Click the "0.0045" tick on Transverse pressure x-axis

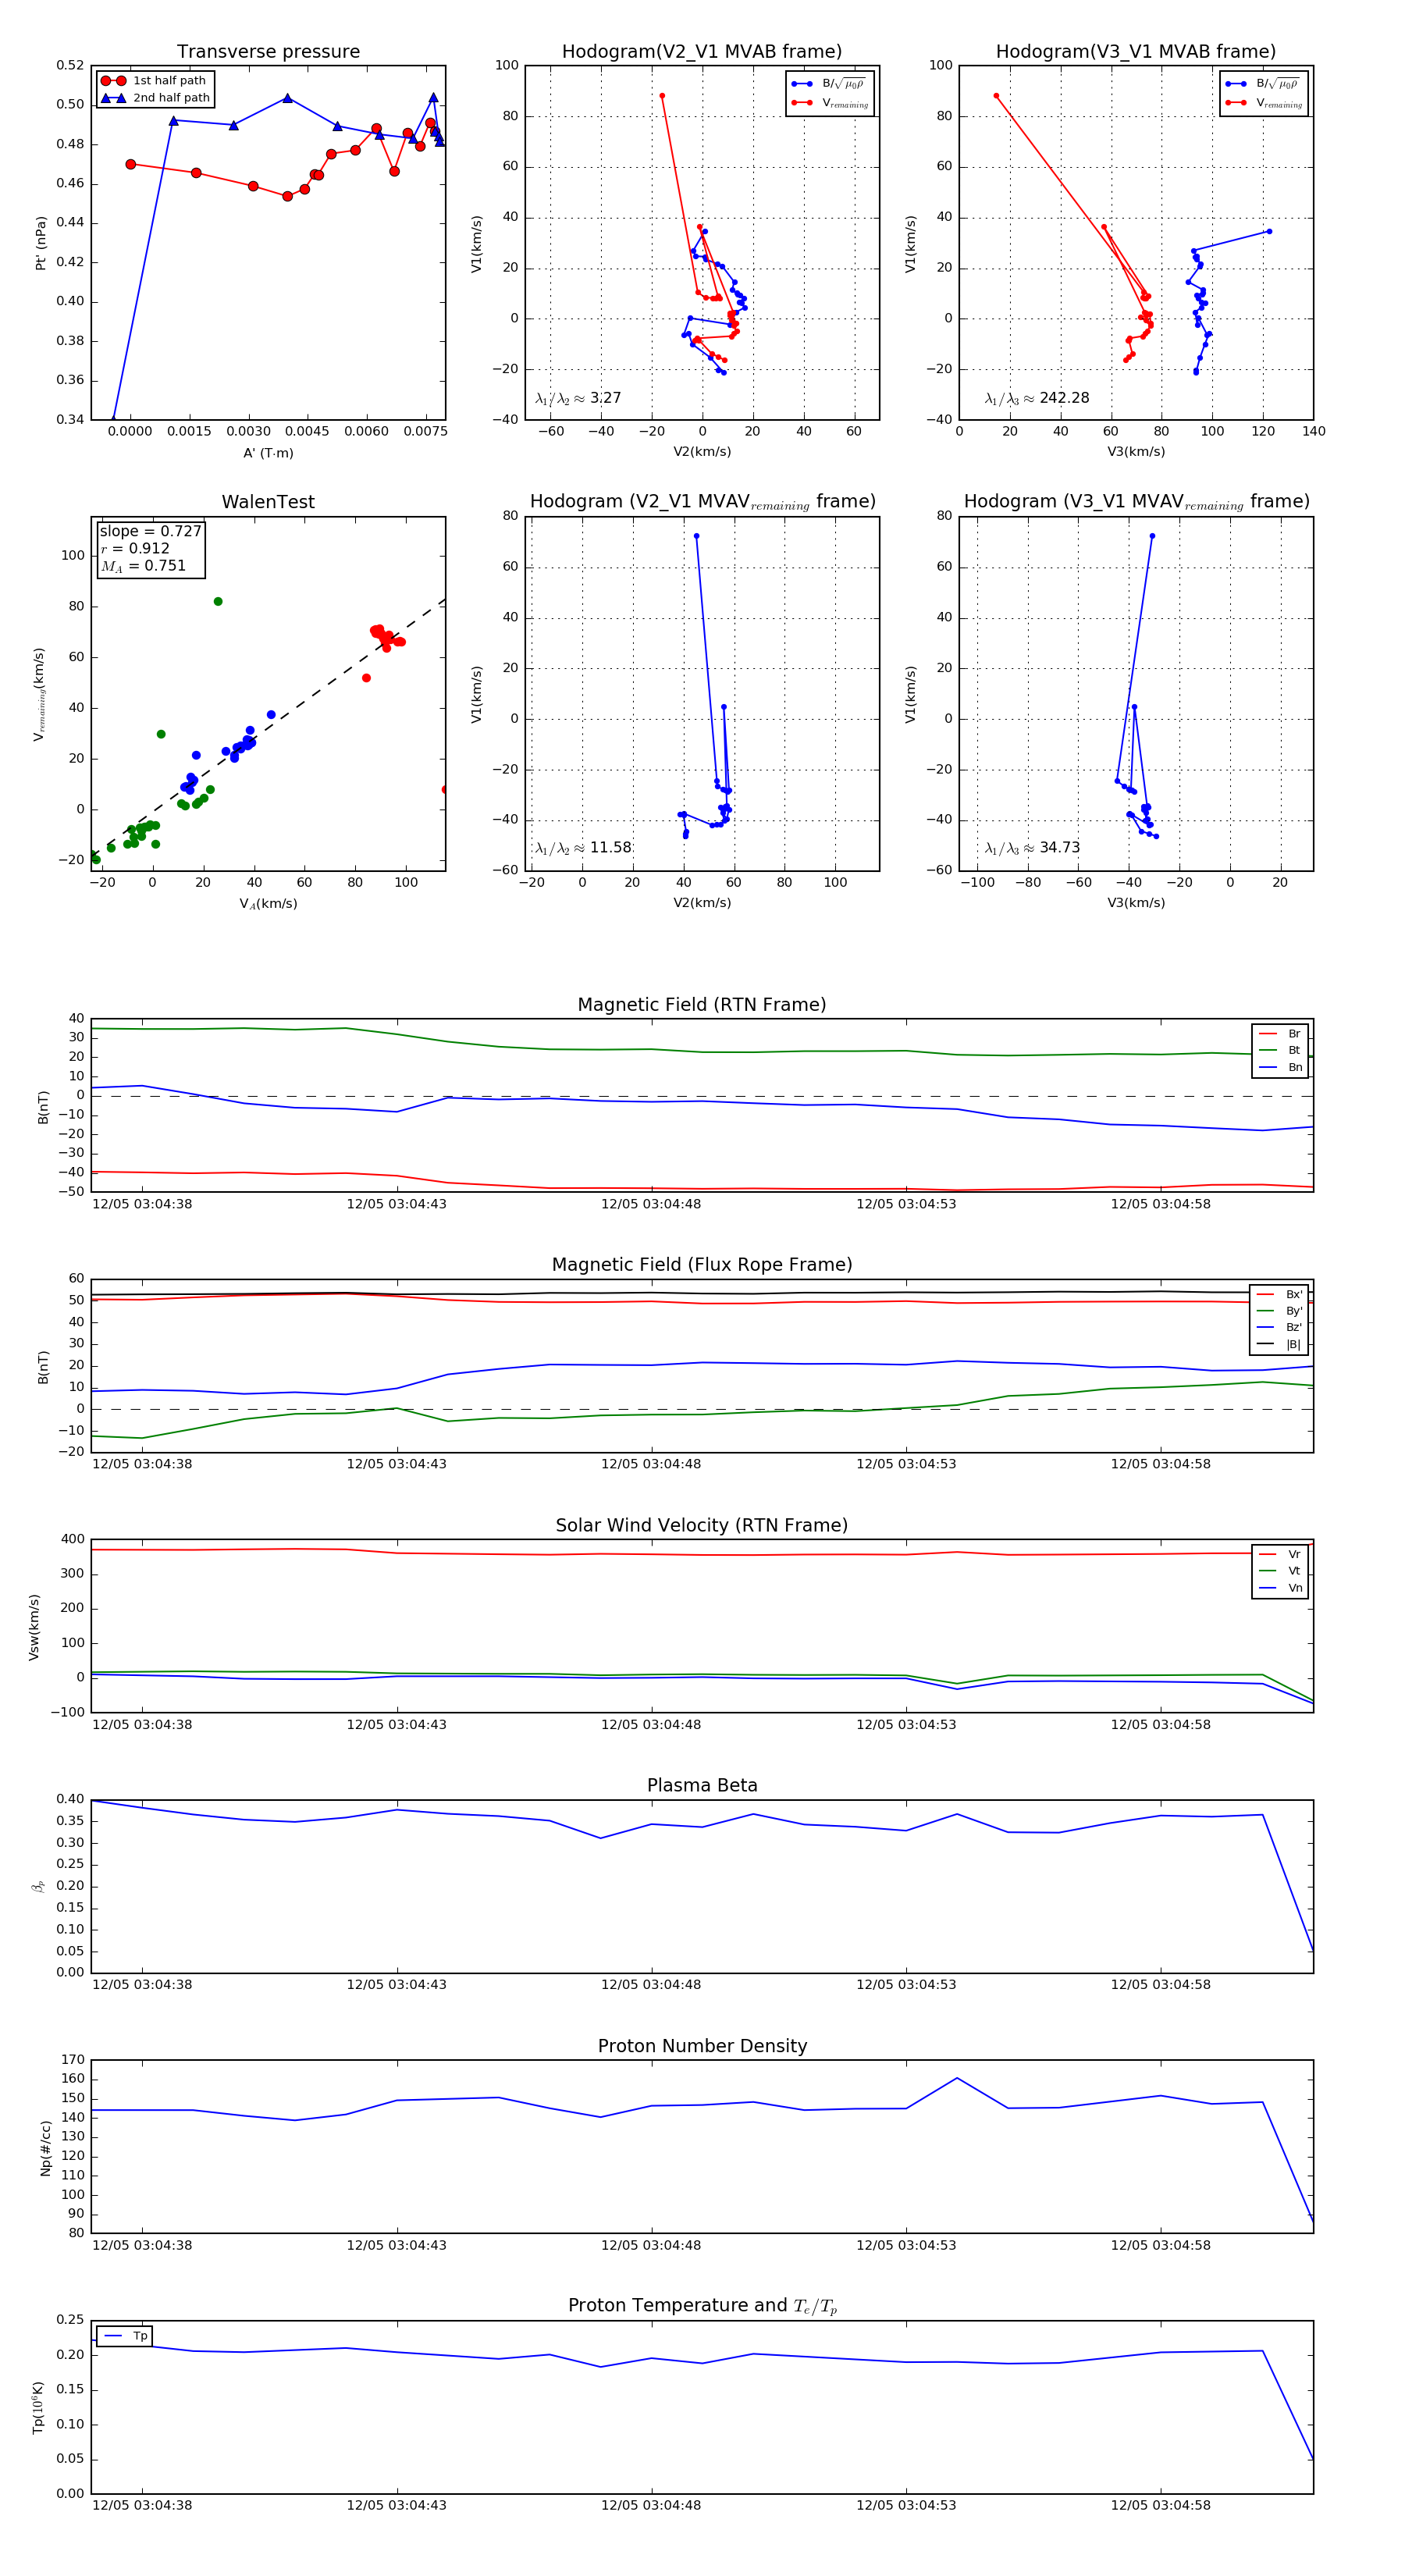307,432
